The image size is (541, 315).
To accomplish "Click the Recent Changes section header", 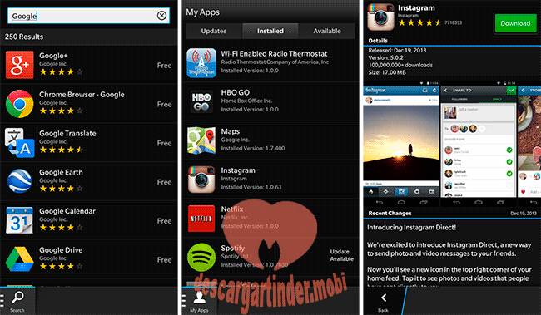I will pos(390,214).
